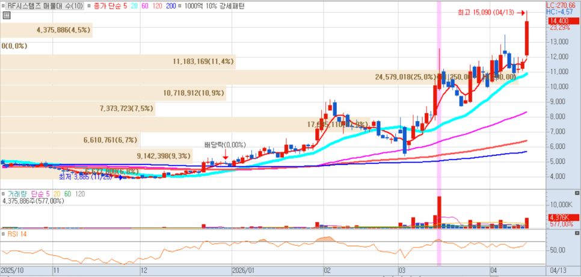Click the 50,00 RSI axis label

click(558, 250)
